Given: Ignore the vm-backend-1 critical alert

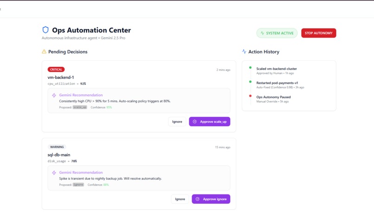Looking at the screenshot, I should coord(177,122).
